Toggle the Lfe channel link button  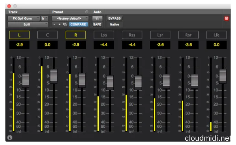(216, 35)
